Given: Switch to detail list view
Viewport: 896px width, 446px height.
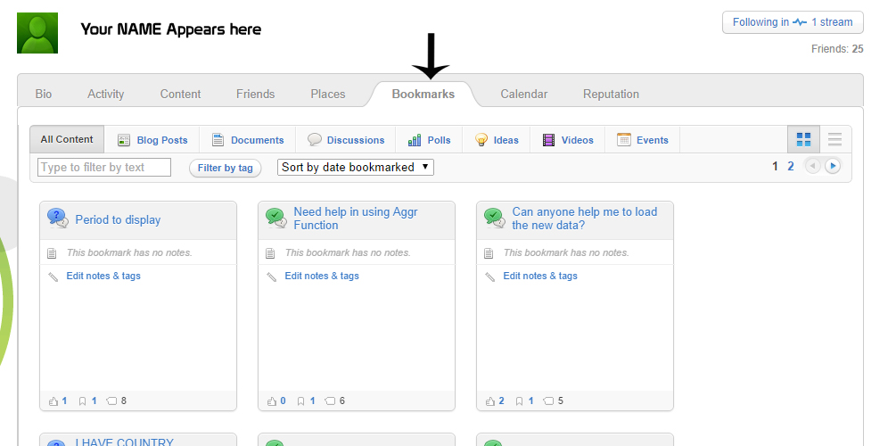Looking at the screenshot, I should click(x=834, y=139).
